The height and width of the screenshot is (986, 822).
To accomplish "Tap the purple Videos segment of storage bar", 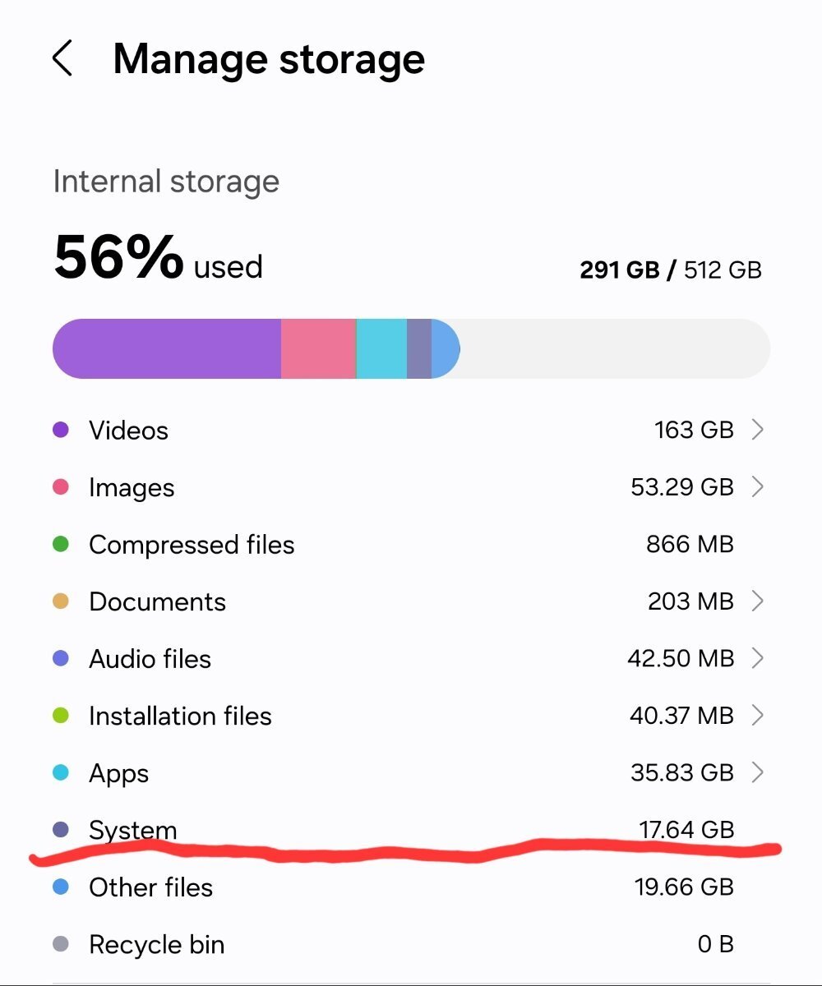I will click(167, 348).
